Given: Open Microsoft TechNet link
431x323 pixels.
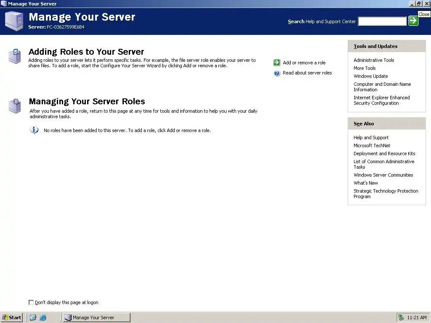Looking at the screenshot, I should (x=372, y=146).
